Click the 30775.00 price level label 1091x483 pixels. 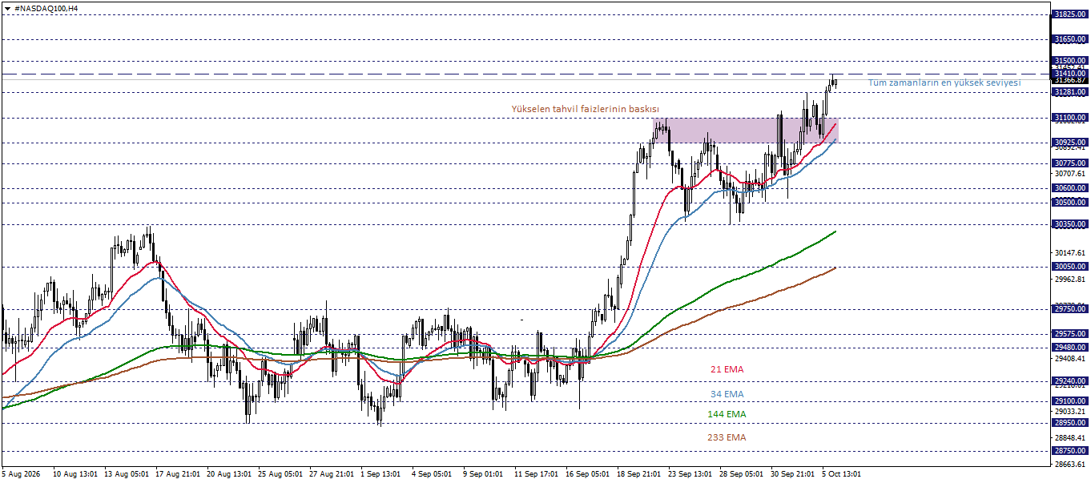click(1069, 163)
